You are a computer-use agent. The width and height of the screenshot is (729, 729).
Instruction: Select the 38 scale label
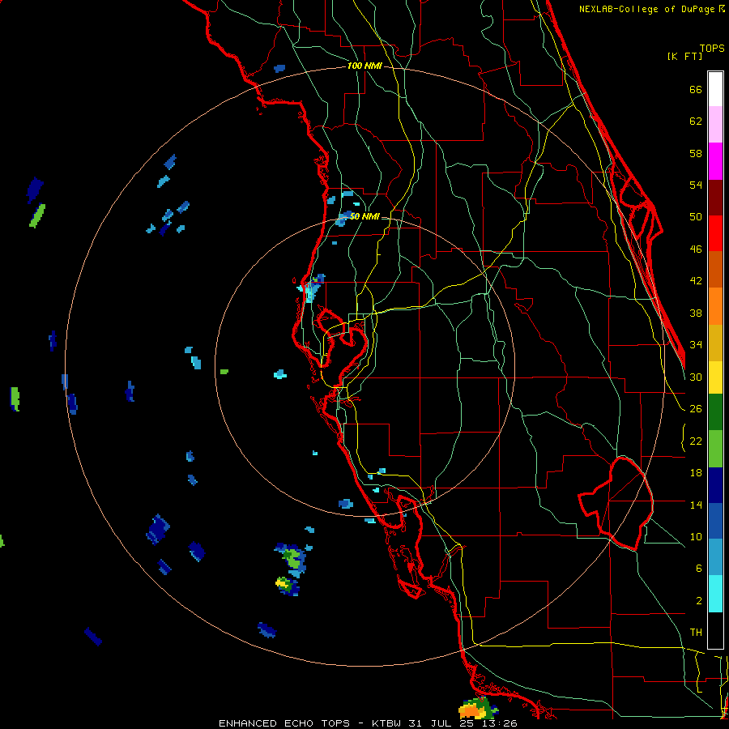point(696,313)
